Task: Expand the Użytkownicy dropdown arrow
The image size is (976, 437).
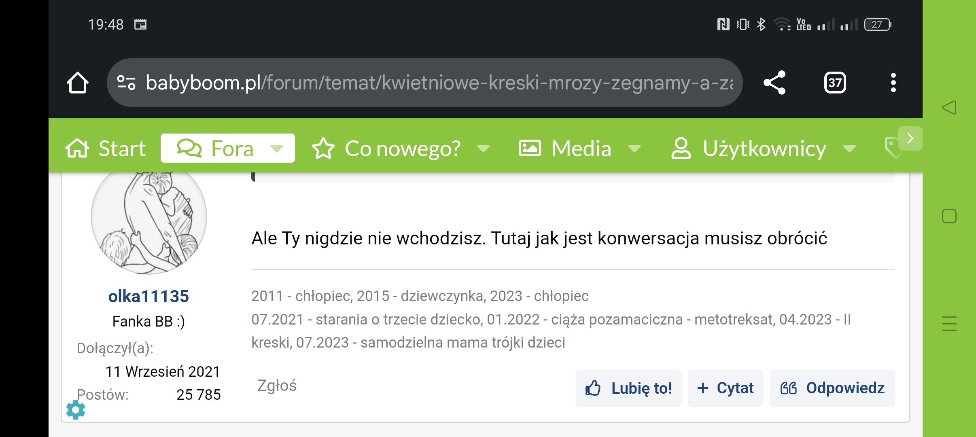Action: pos(849,149)
